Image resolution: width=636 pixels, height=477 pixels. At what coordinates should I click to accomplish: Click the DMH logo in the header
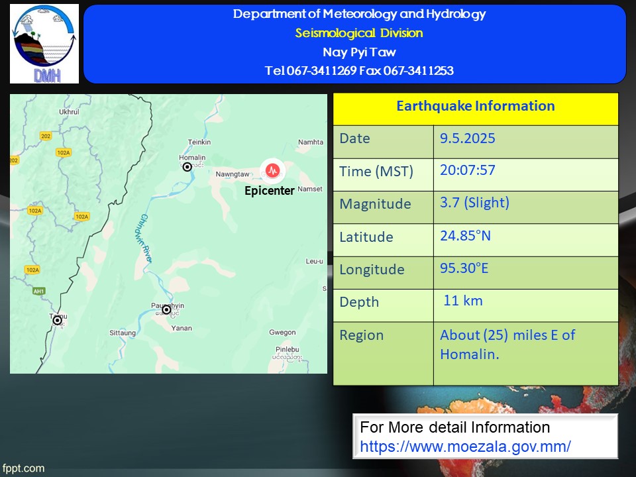tap(44, 44)
